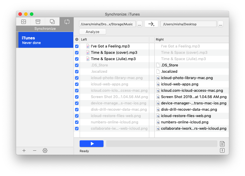245x176 pixels.
Task: Click Screen Shot 2019 image icon on right
Action: pyautogui.click(x=158, y=97)
